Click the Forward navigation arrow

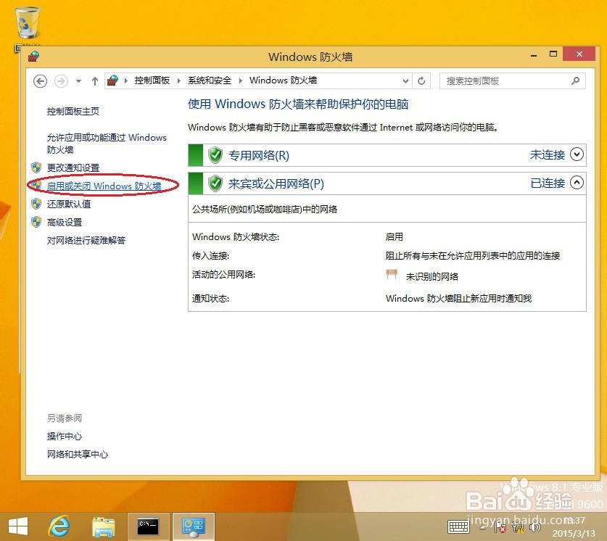point(61,81)
